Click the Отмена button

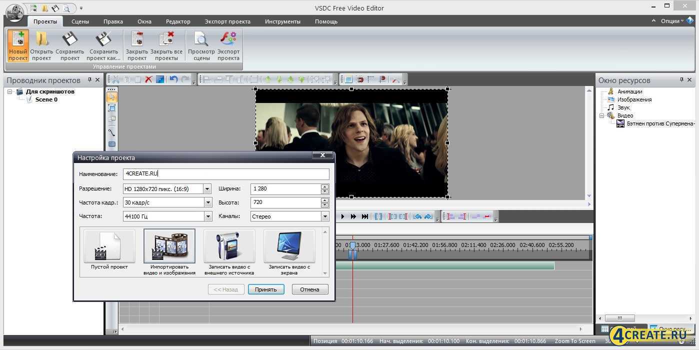coord(309,289)
